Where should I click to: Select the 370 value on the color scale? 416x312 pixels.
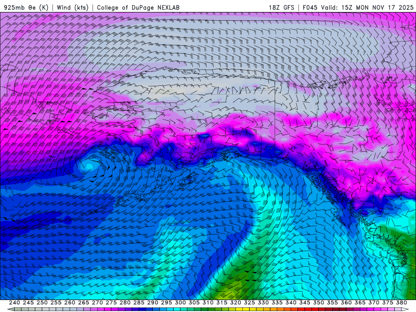tap(373, 303)
